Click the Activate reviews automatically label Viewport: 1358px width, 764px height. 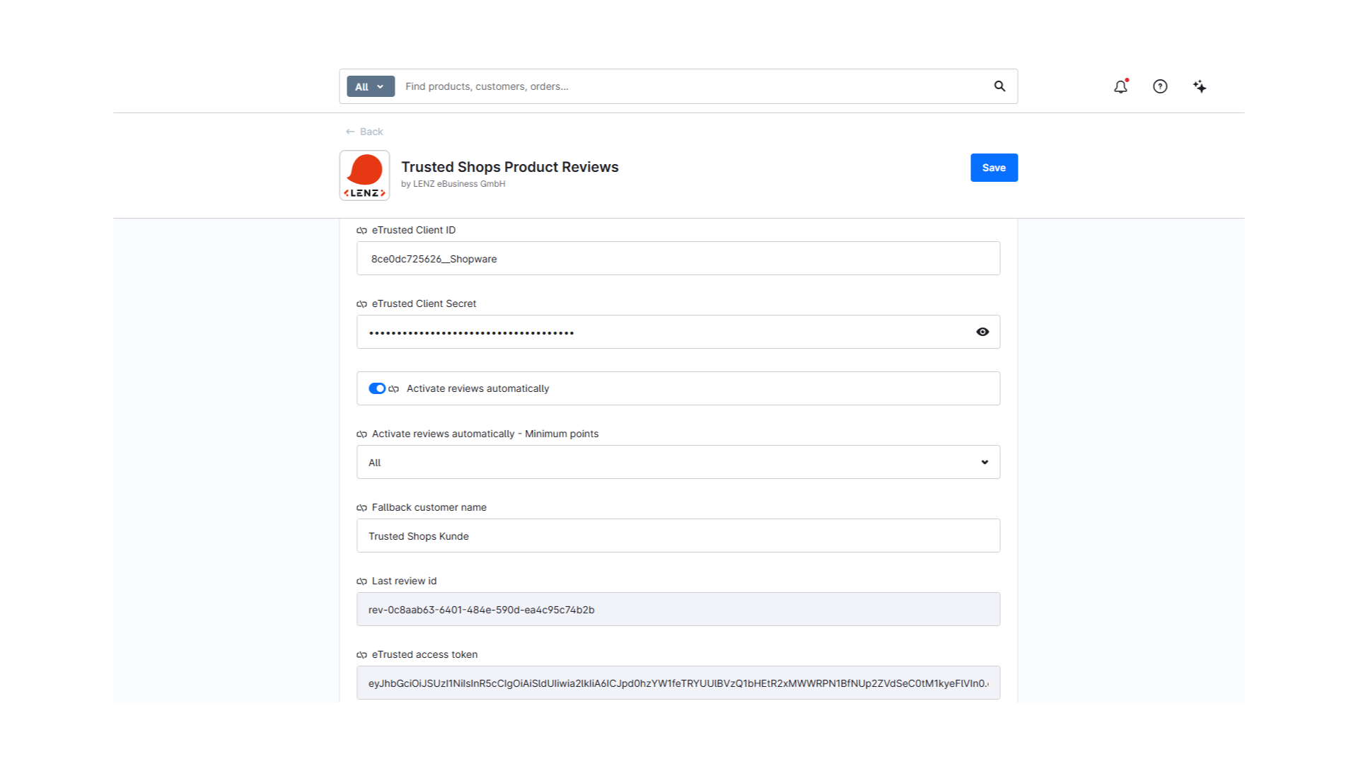point(477,388)
